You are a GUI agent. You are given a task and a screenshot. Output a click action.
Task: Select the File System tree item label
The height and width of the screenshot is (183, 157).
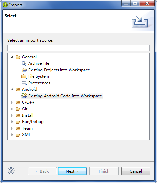[39, 76]
